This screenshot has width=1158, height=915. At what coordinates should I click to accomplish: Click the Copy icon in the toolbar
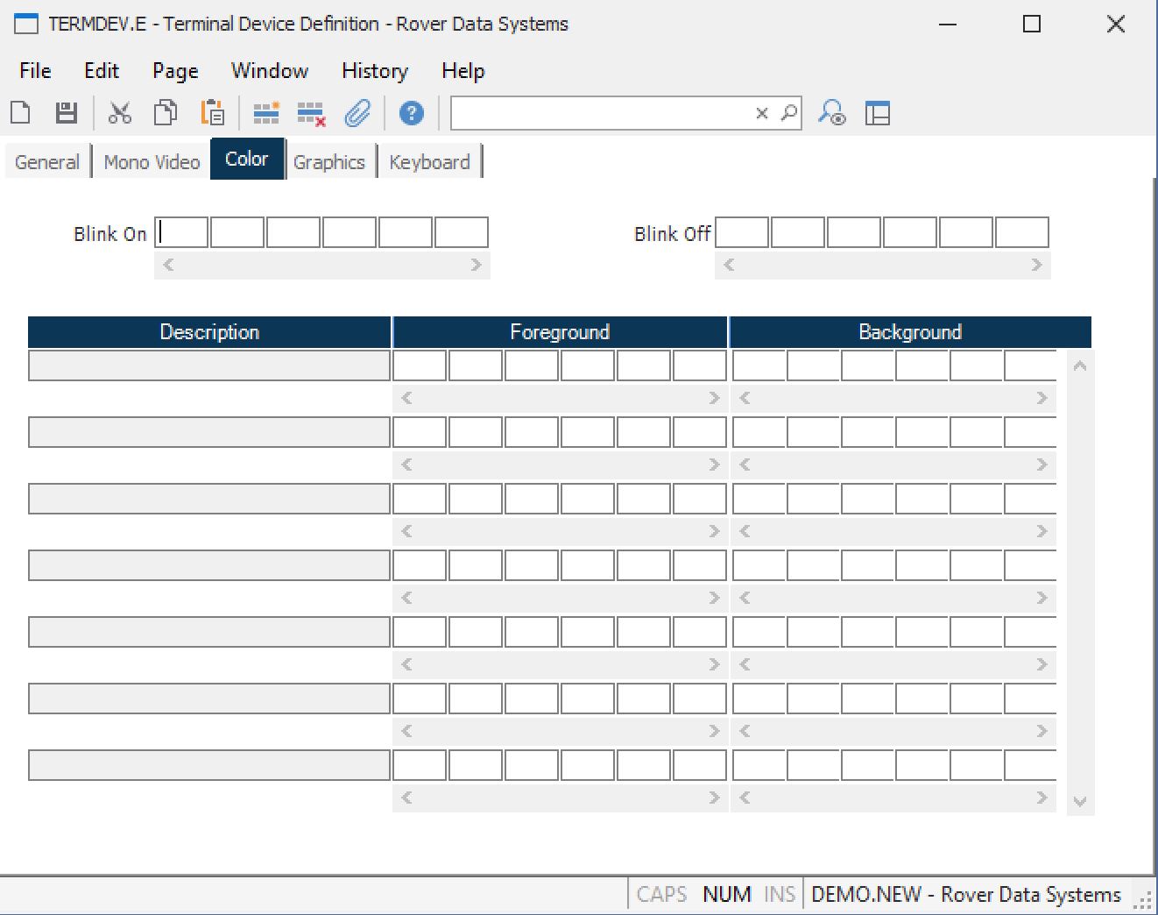(x=166, y=113)
